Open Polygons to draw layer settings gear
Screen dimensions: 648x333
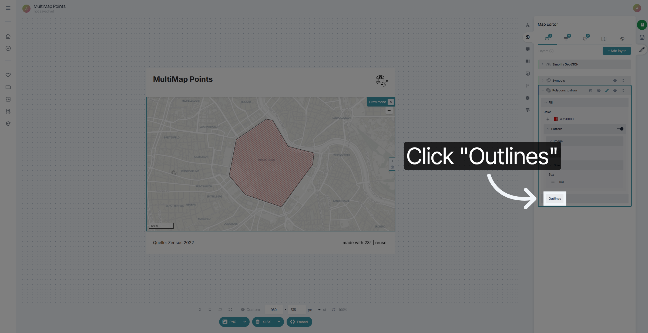click(x=599, y=91)
